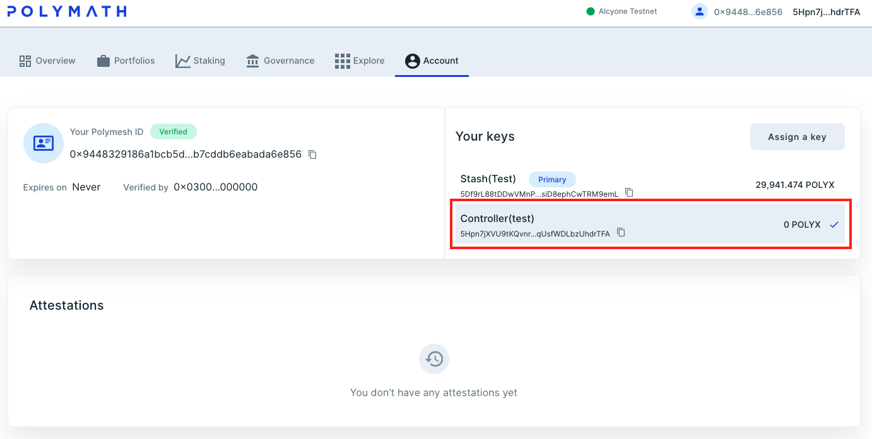The height and width of the screenshot is (439, 872).
Task: Click the full Polymesh ID value
Action: click(186, 154)
